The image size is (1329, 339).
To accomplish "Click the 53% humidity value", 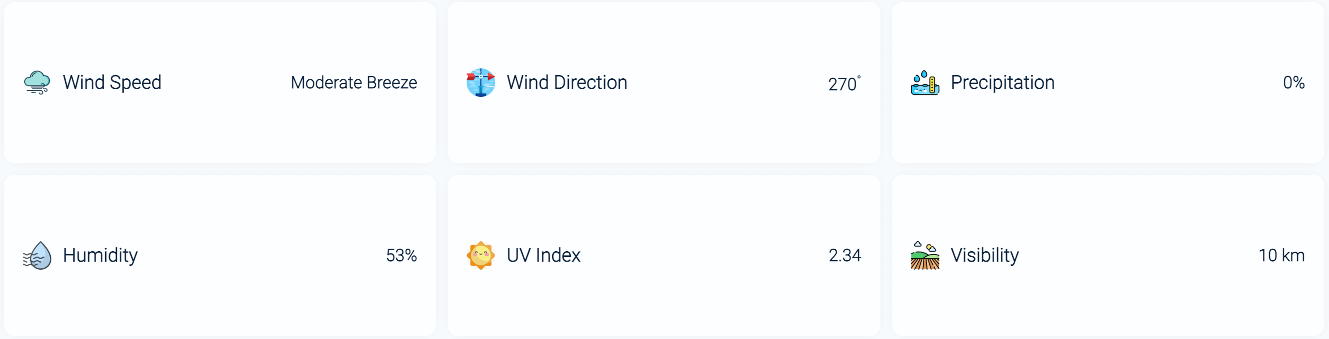I will click(401, 255).
